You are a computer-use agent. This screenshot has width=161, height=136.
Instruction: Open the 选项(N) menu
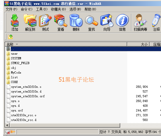click(x=75, y=9)
